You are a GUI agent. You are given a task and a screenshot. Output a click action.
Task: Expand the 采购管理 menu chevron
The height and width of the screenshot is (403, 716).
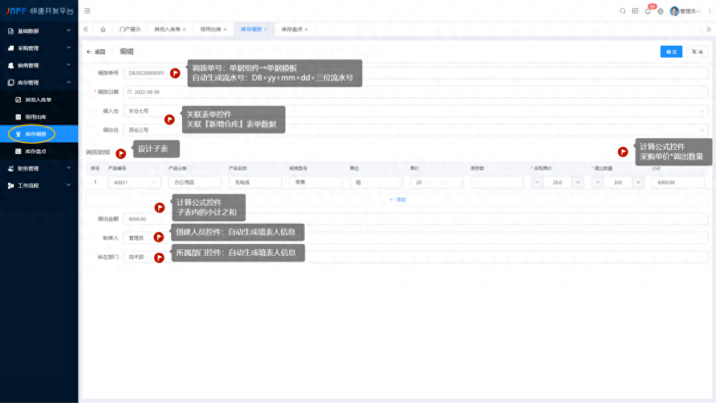click(x=69, y=48)
